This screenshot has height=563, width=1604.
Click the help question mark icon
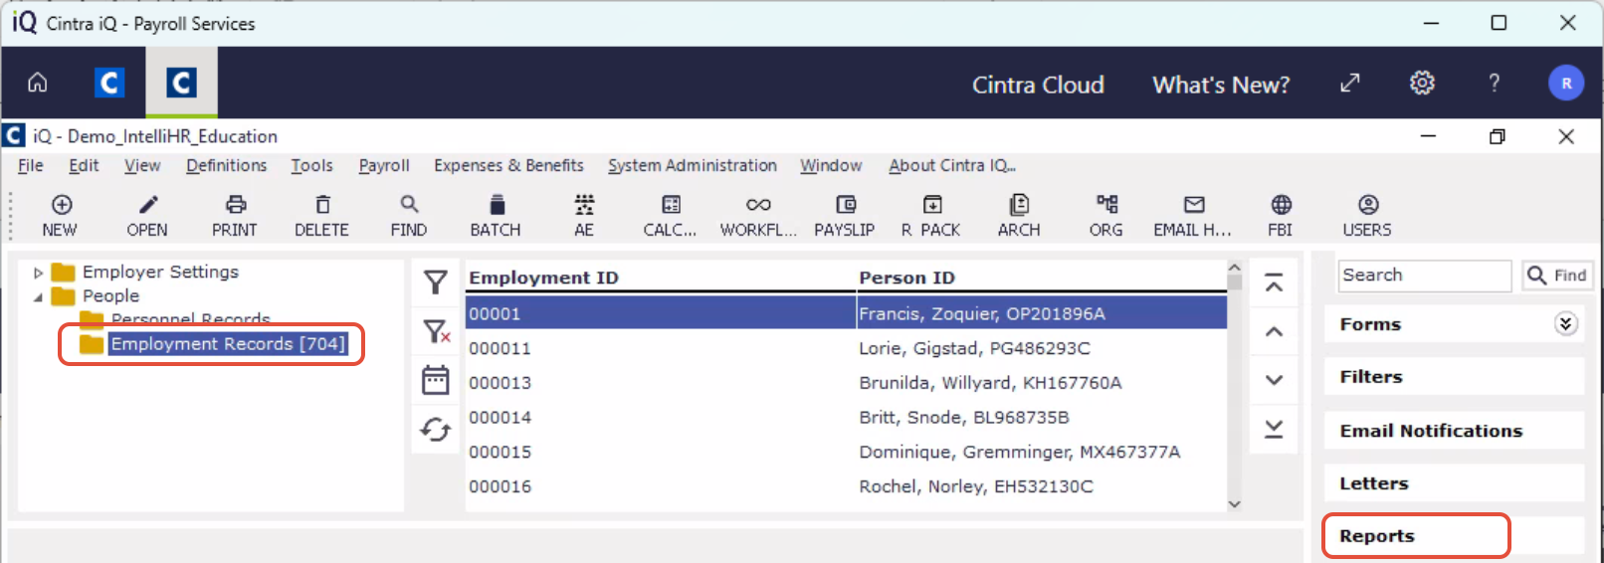pyautogui.click(x=1494, y=83)
